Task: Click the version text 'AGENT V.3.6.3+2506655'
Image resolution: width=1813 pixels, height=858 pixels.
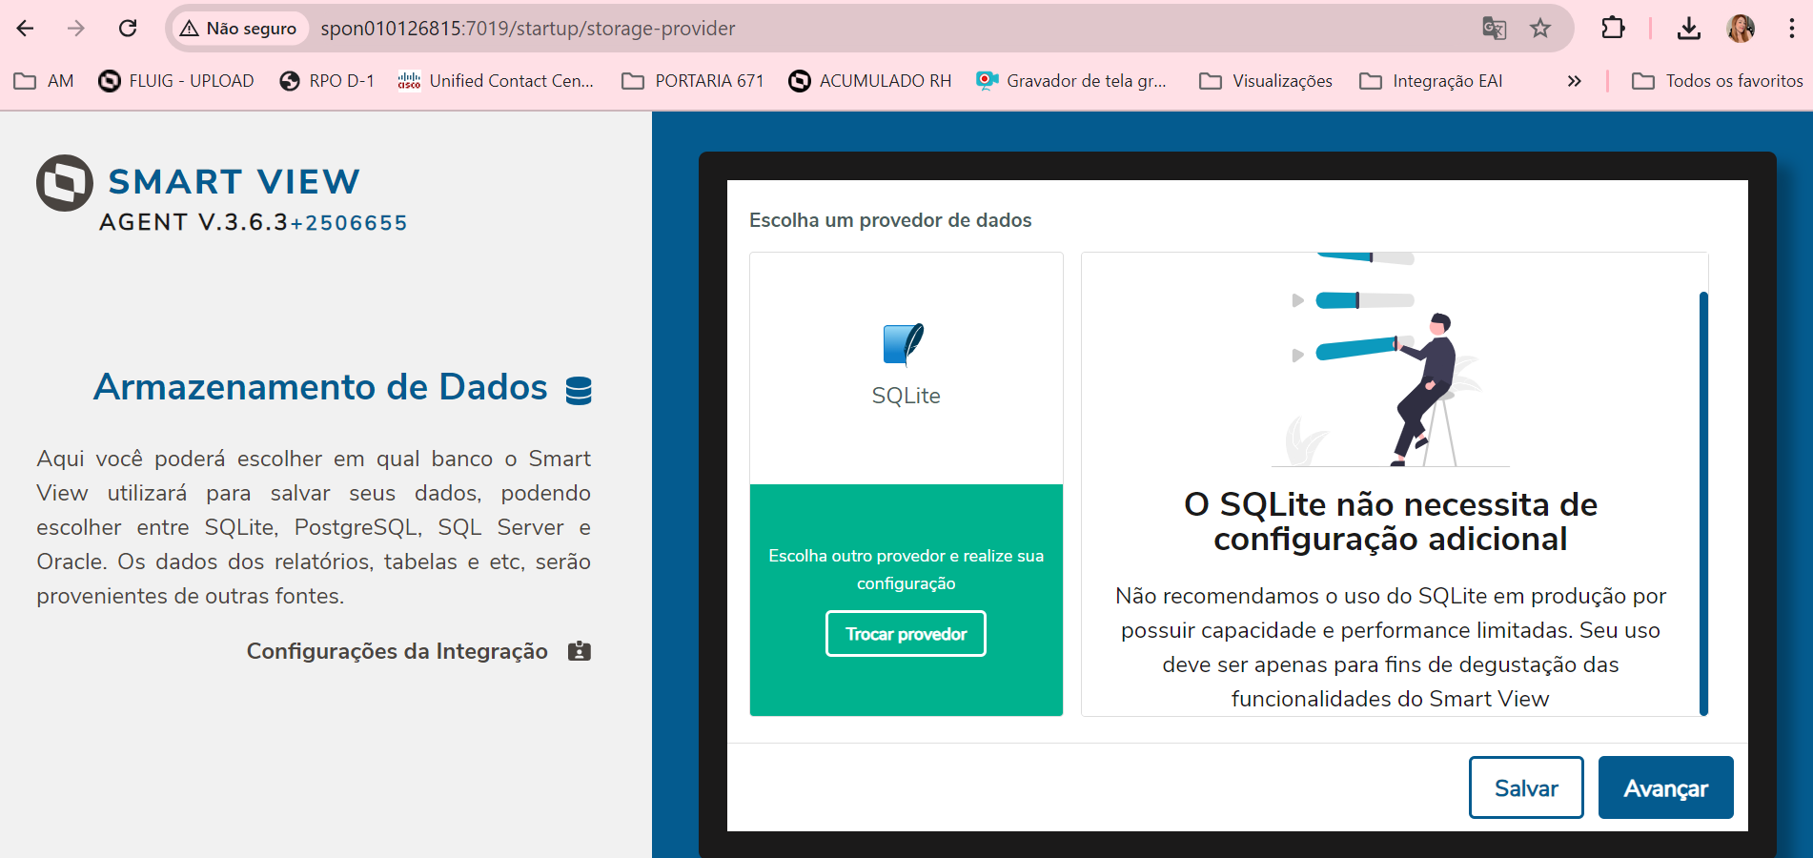Action: (x=254, y=222)
